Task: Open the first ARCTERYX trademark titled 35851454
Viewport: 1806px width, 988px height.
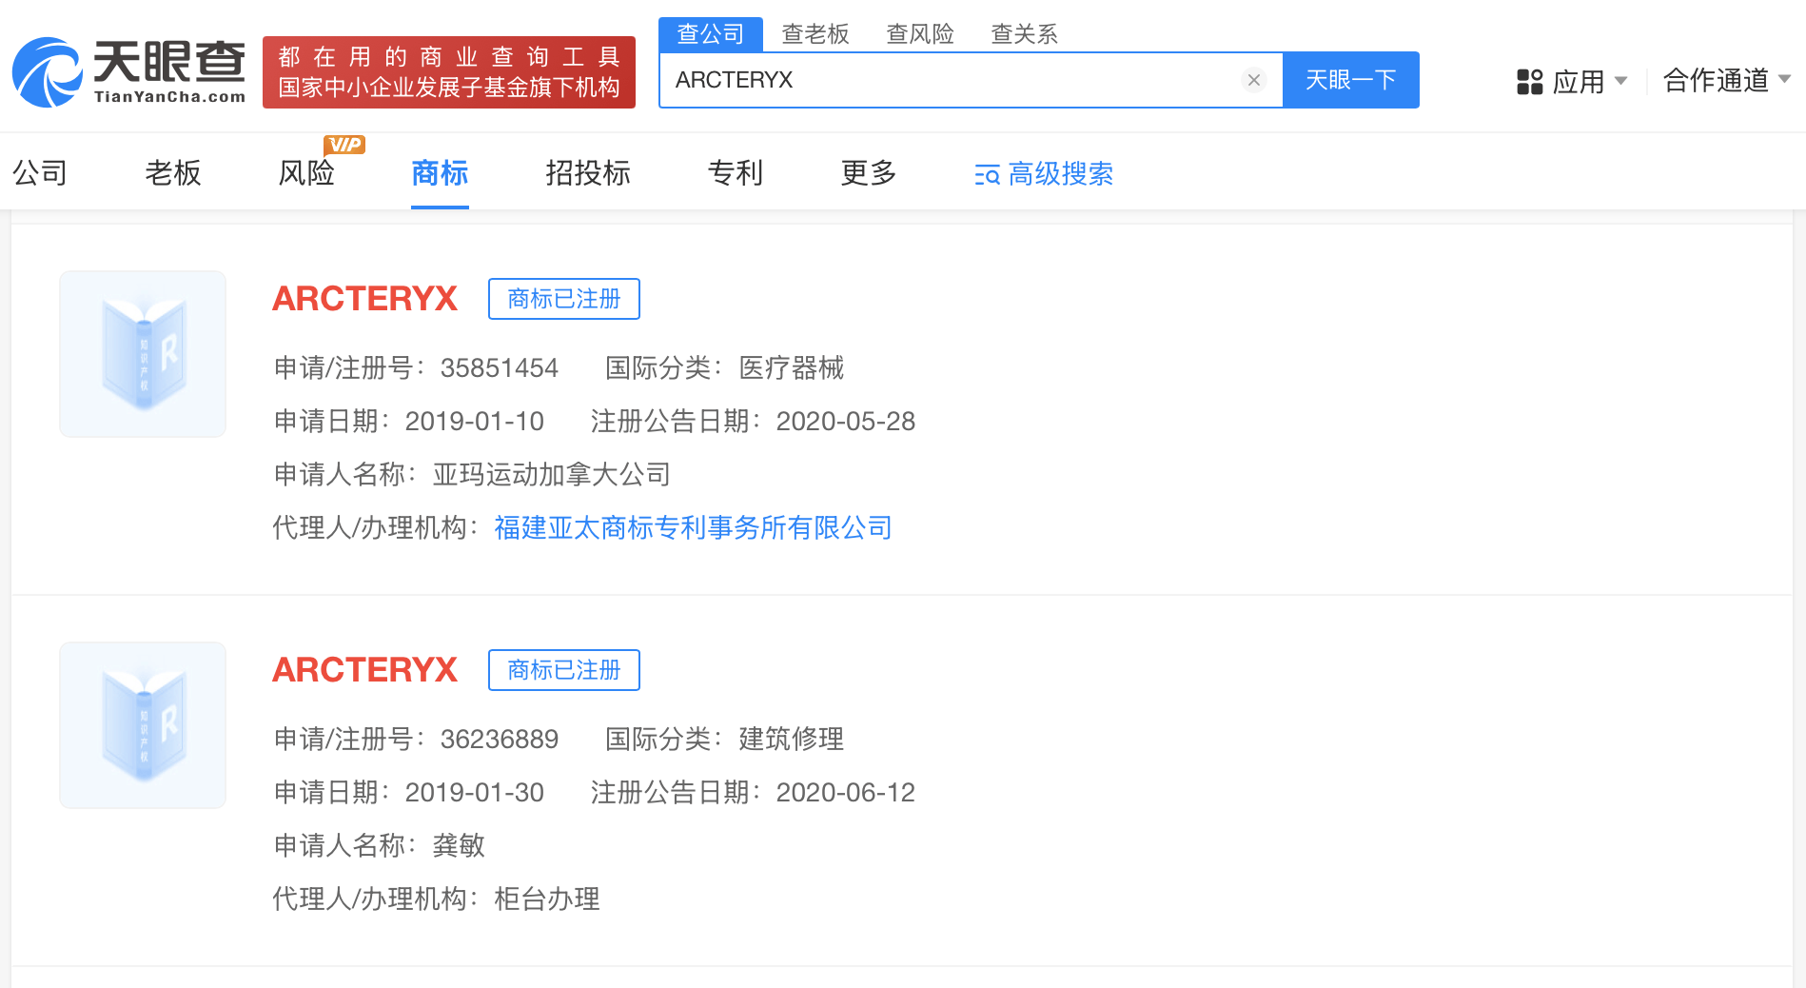Action: coord(365,299)
